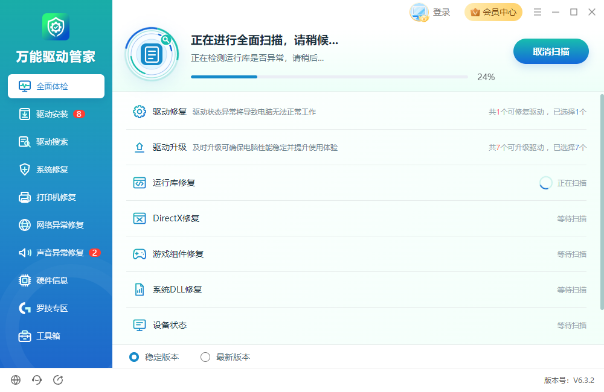604x392 pixels.
Task: Click the 罗技专区 Logitech icon
Action: coord(25,308)
